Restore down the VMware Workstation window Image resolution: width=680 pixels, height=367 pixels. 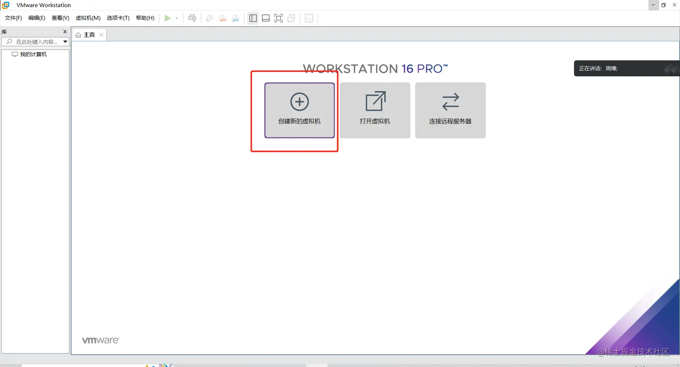click(663, 5)
